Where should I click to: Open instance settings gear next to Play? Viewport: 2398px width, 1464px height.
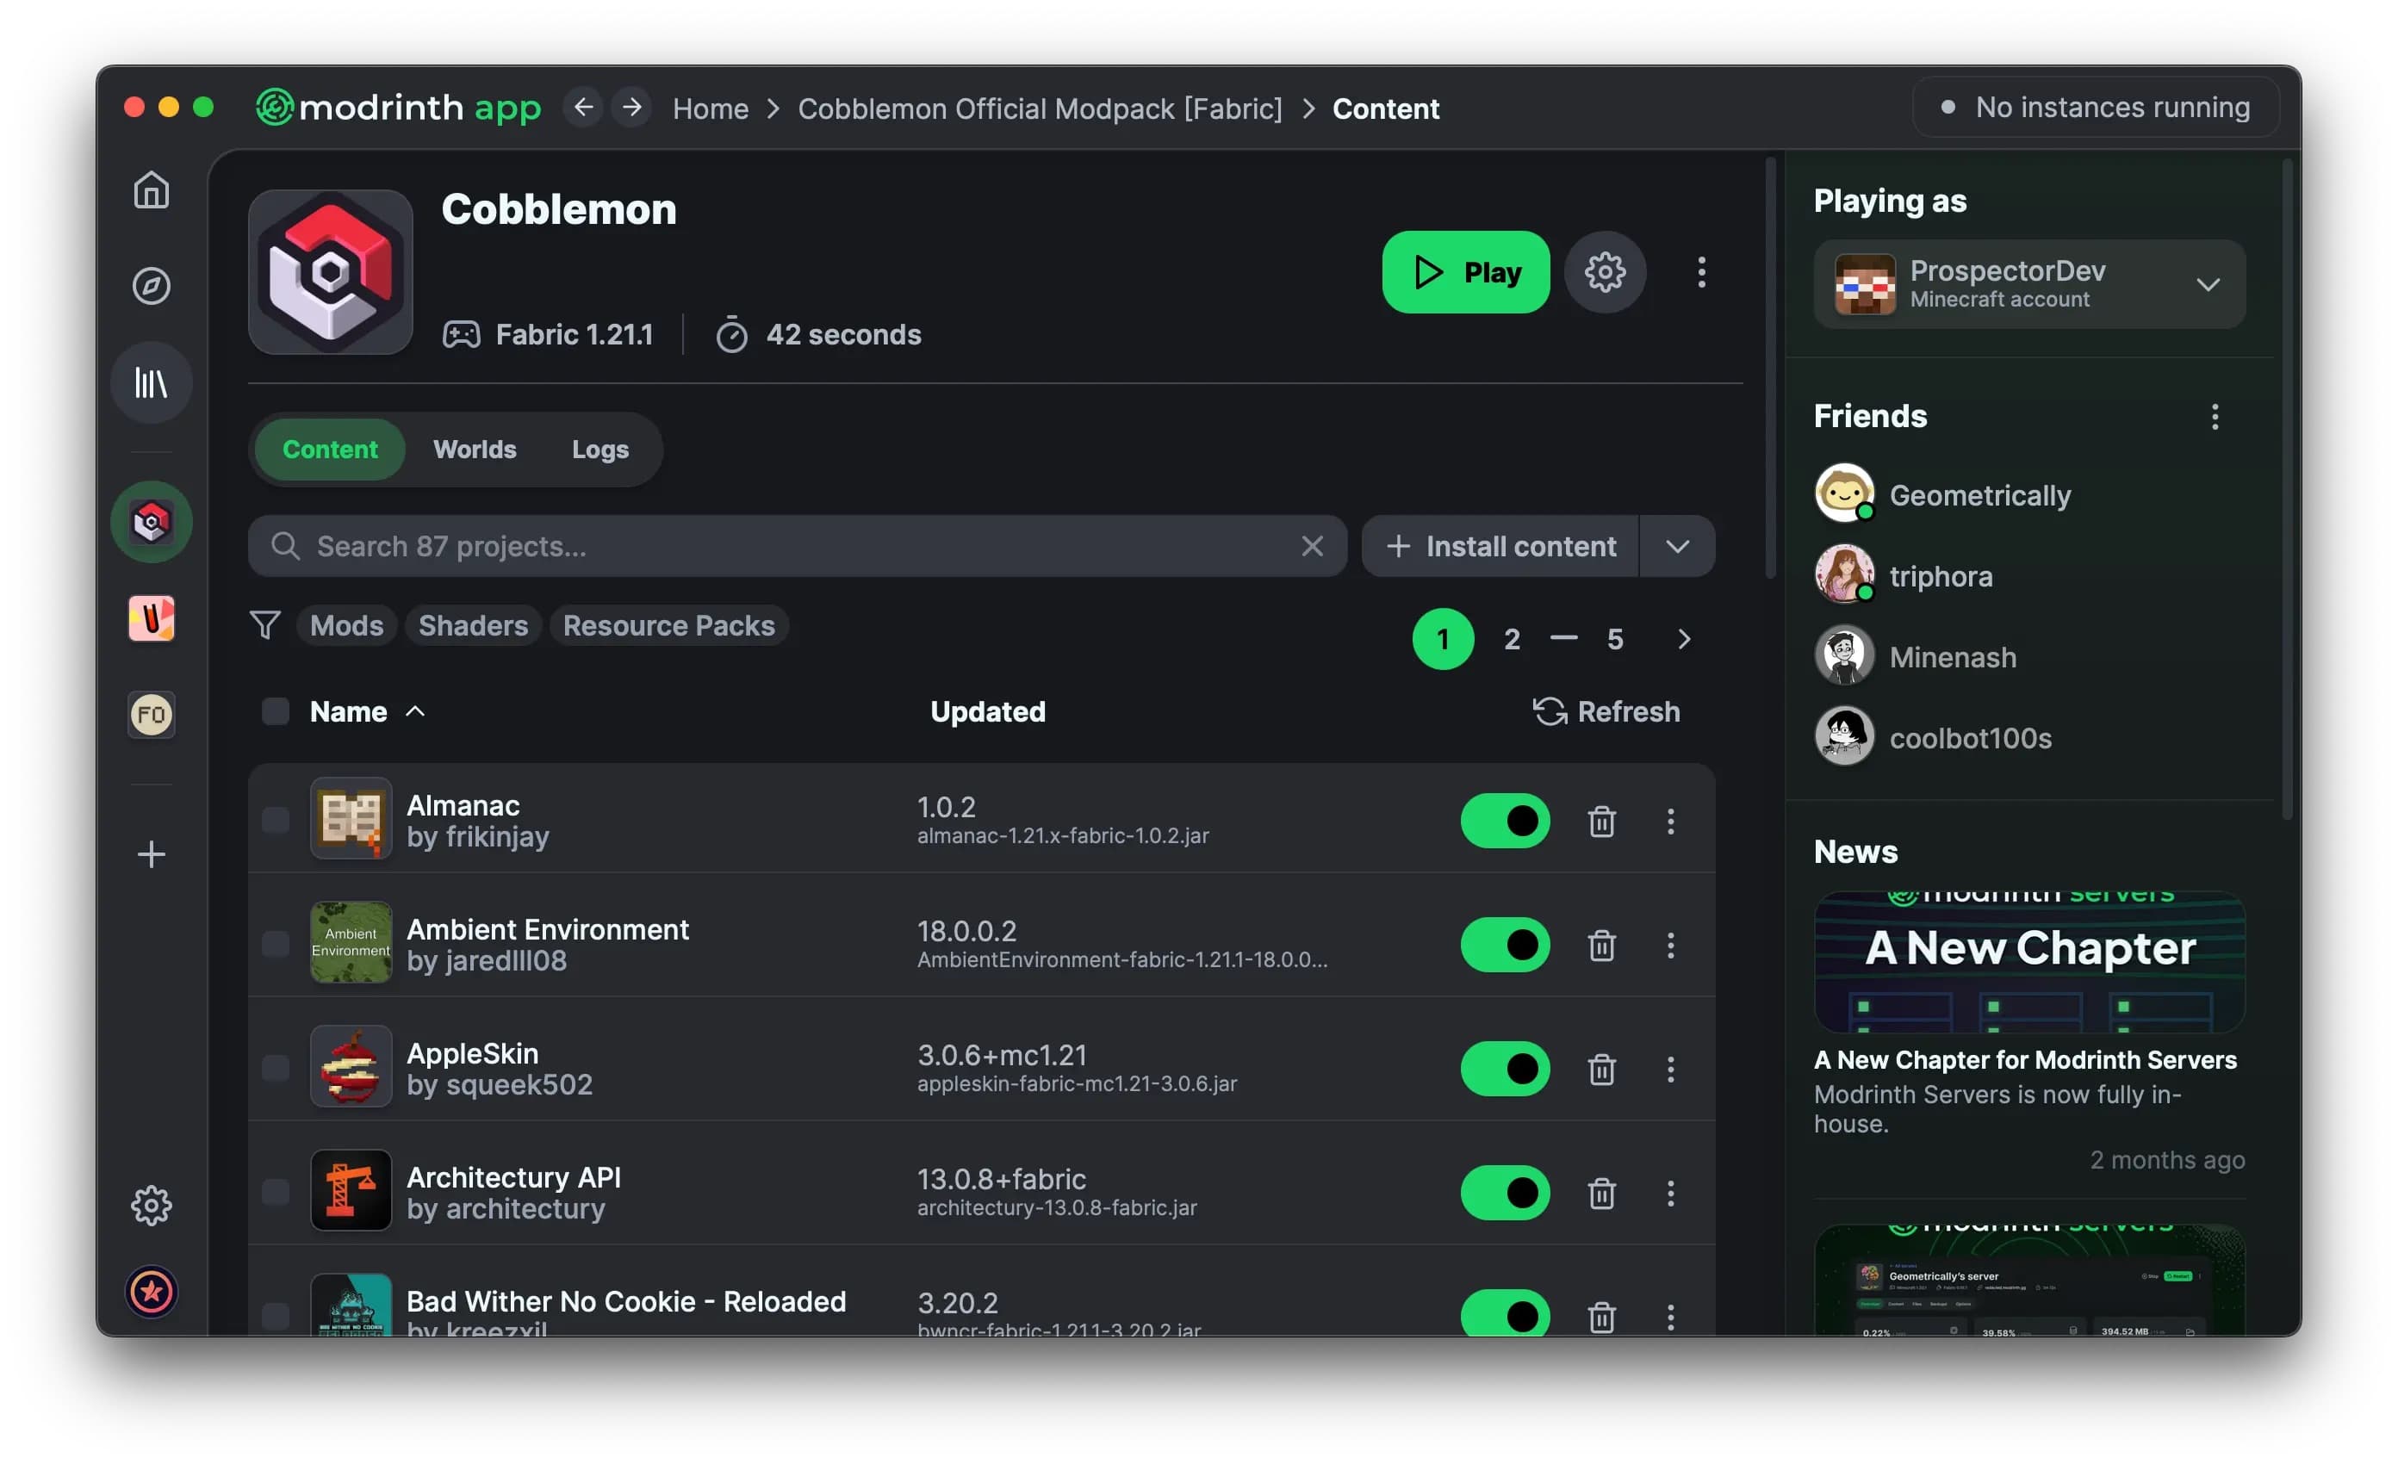pyautogui.click(x=1605, y=272)
